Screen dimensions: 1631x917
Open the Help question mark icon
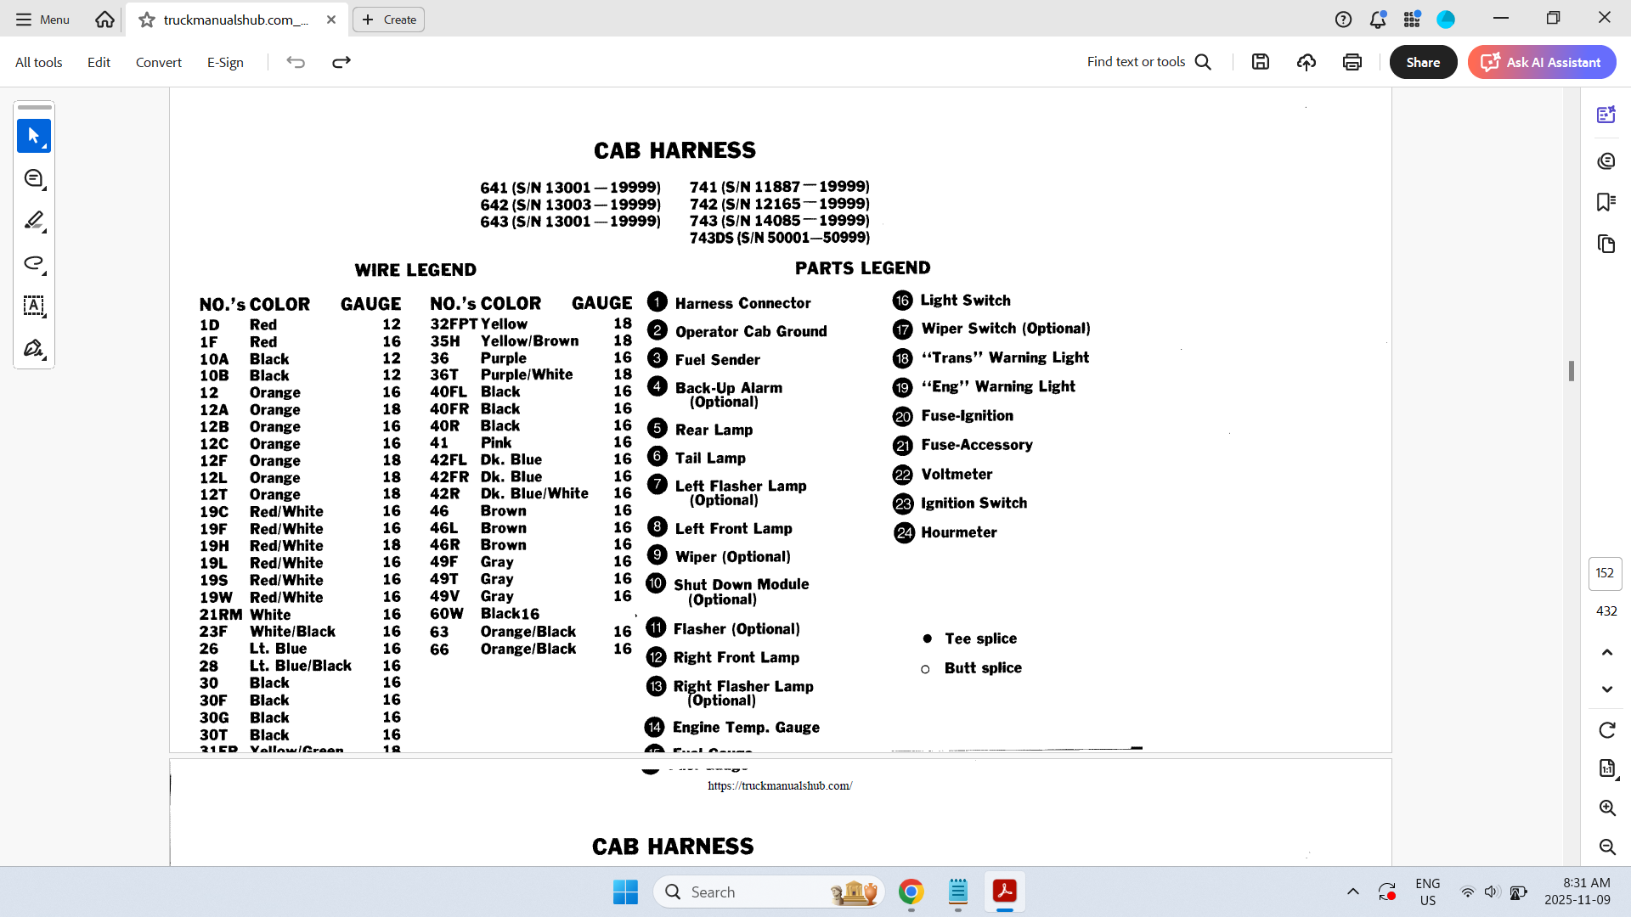pos(1343,20)
